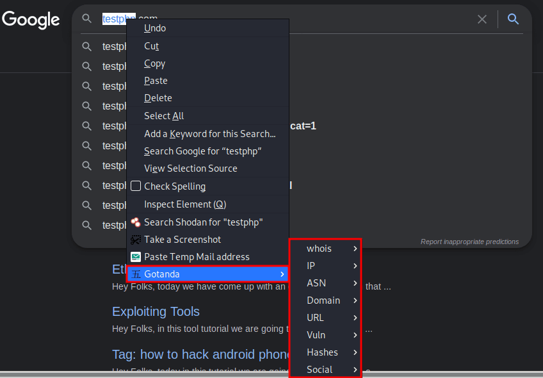The height and width of the screenshot is (378, 543).
Task: Expand the Gotanda menu chevron
Action: (282, 274)
